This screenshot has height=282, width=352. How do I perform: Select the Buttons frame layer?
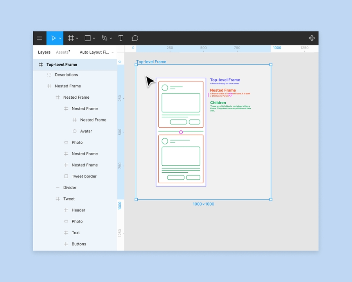pos(79,244)
